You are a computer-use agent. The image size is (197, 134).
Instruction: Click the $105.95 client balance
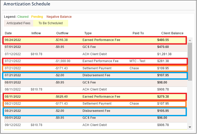pyautogui.click(x=163, y=111)
